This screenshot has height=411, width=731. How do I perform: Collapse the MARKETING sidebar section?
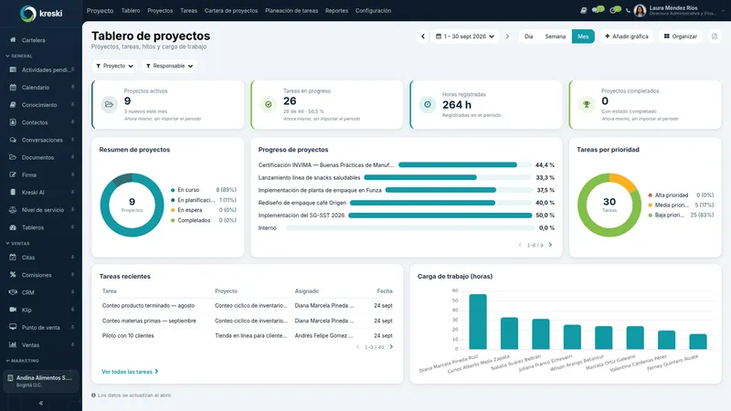(x=22, y=361)
